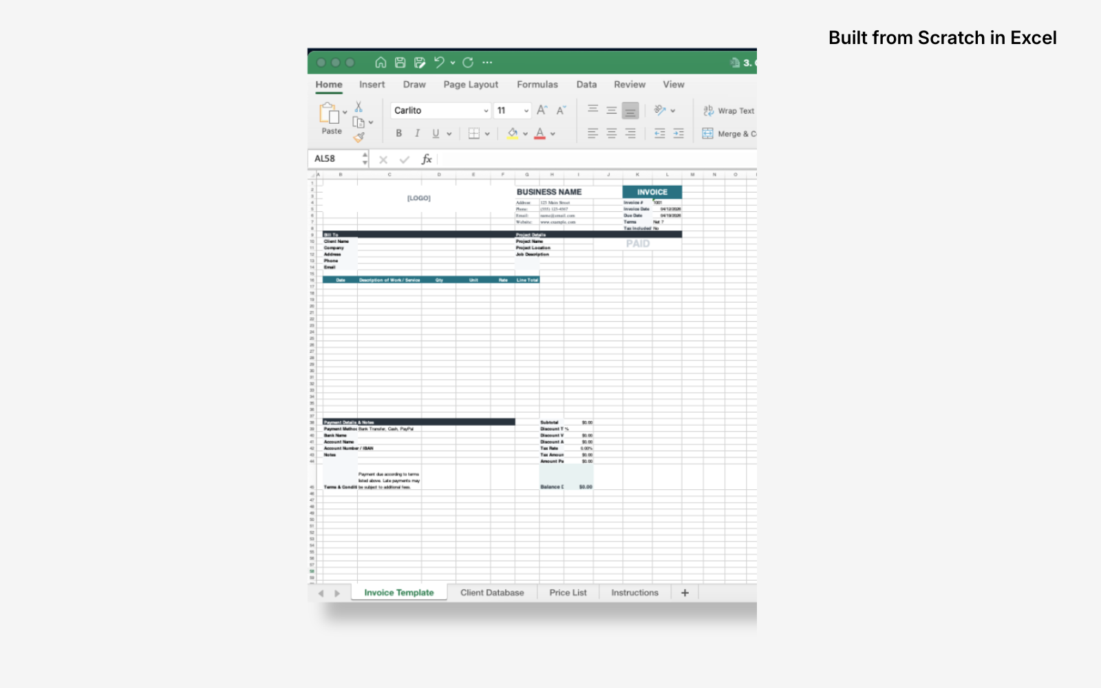Toggle italic formatting
1101x688 pixels.
pos(417,133)
